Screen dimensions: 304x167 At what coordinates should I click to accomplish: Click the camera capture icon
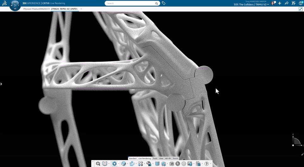point(172,164)
